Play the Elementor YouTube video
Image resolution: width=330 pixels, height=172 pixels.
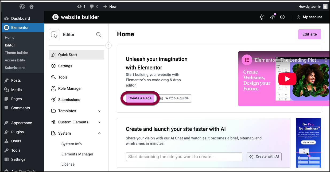pos(287,79)
